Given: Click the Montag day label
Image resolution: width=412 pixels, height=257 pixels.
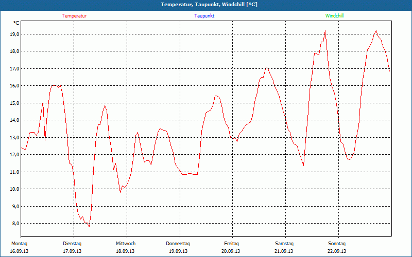Looking at the screenshot, I should 19,244.
